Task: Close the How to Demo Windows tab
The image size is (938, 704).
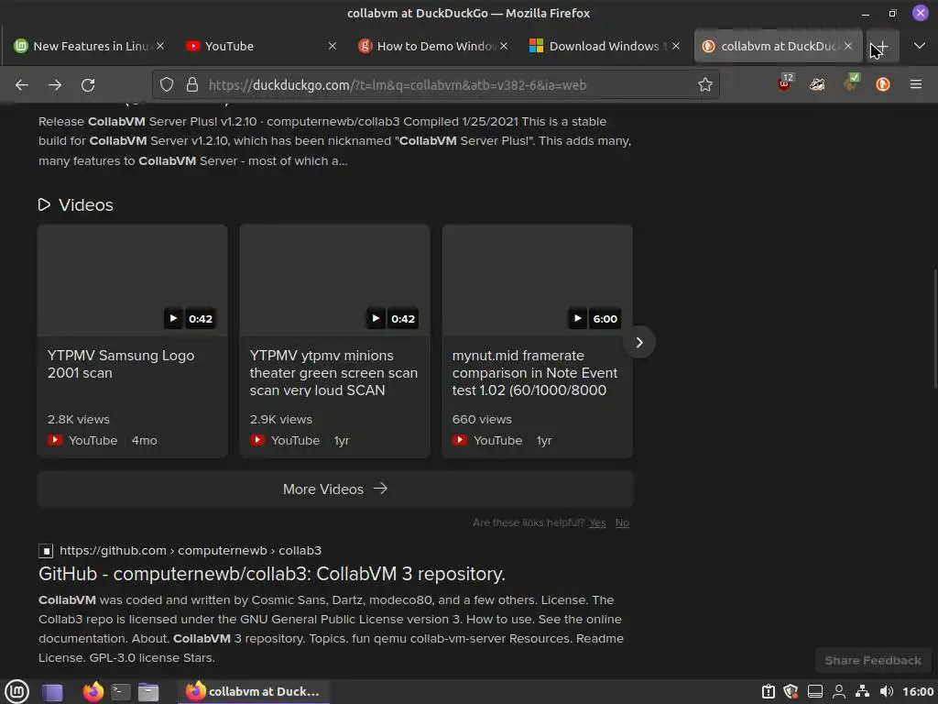Action: [x=505, y=46]
